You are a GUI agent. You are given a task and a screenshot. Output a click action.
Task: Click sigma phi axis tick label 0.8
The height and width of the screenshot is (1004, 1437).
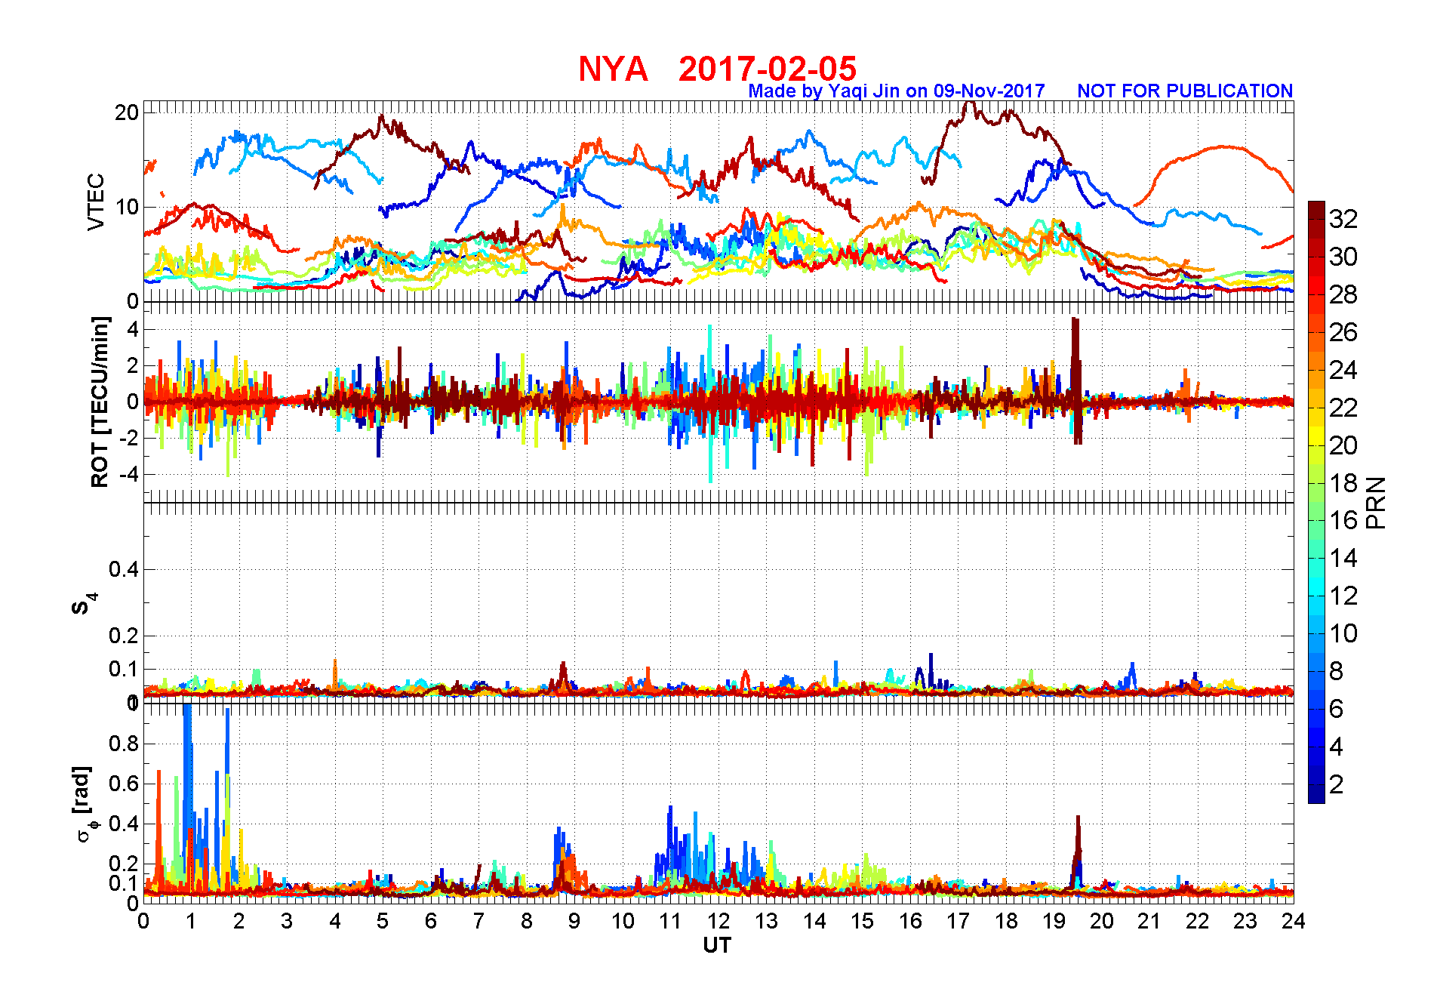[124, 744]
